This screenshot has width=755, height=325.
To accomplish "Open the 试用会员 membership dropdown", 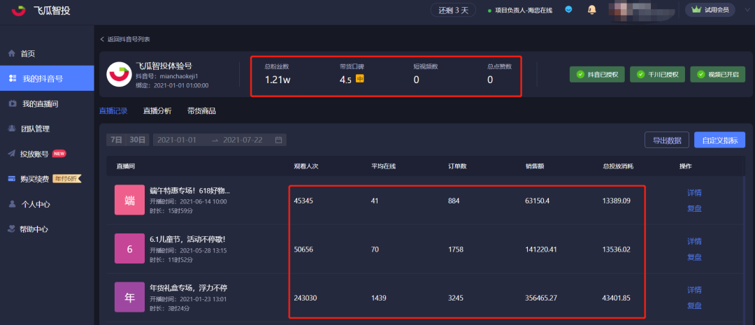I will pyautogui.click(x=710, y=10).
